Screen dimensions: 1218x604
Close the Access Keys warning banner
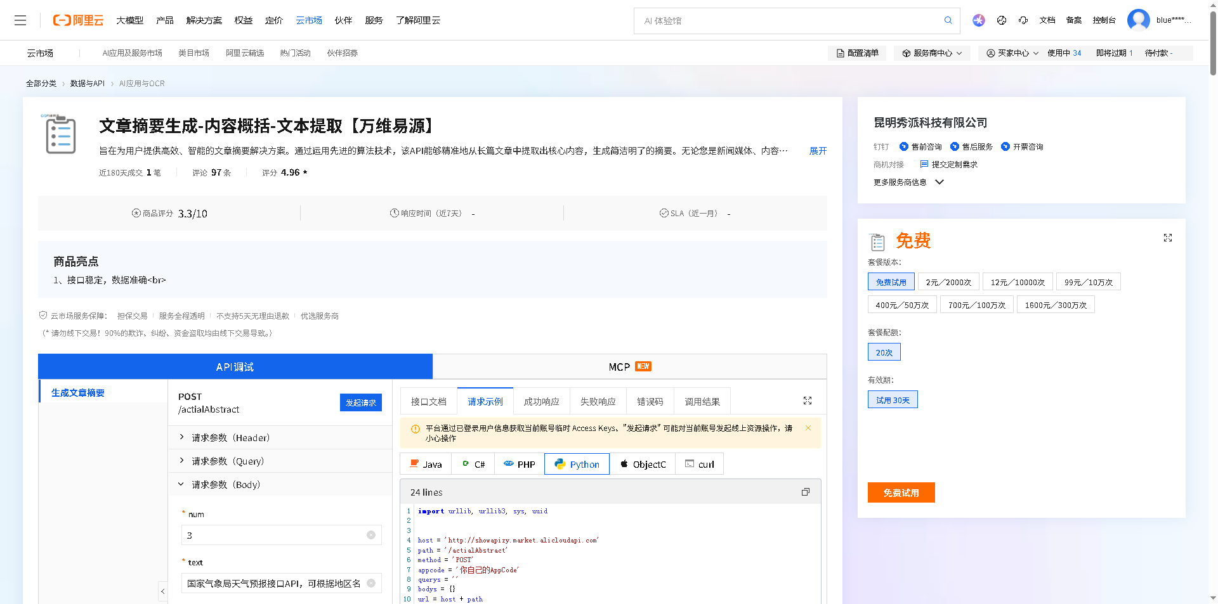coord(808,428)
